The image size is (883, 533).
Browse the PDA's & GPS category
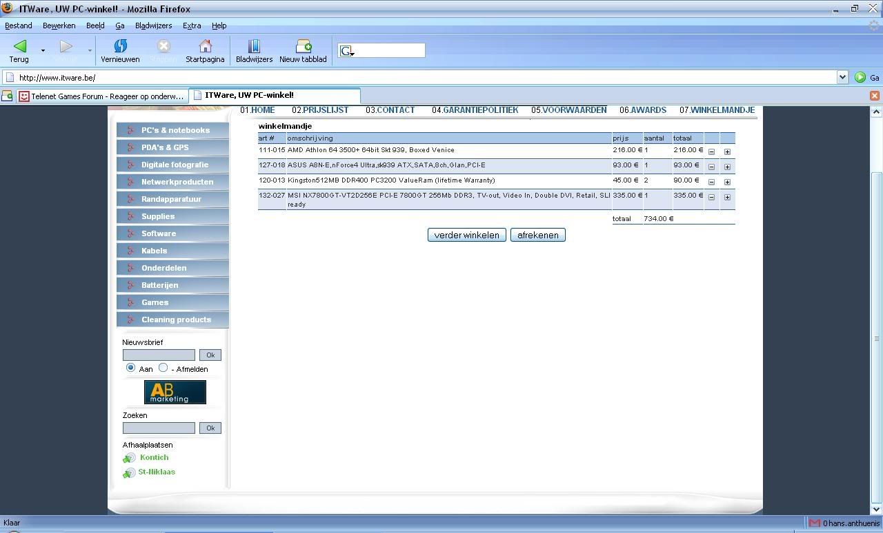(172, 147)
